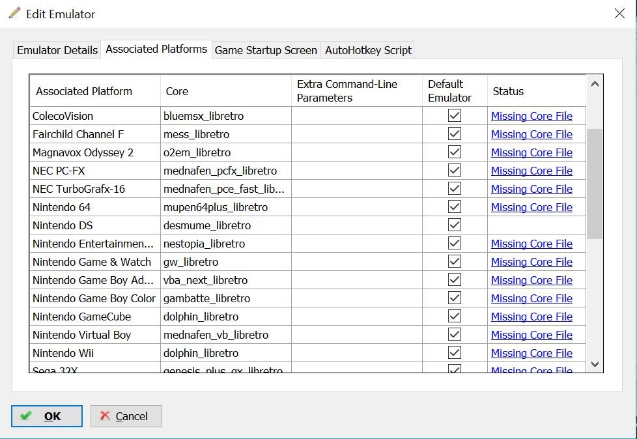Select the Nintendo Wii platform cell
The width and height of the screenshot is (637, 439).
click(x=95, y=353)
